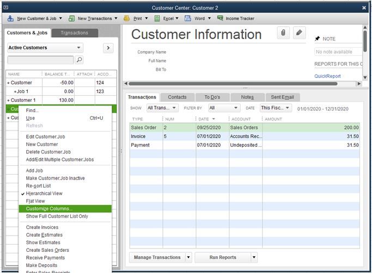
Task: Open the Excel dropdown arrow
Action: coord(177,18)
